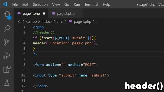
Task: Click the name="submit" attribute
Action: pyautogui.click(x=93, y=75)
